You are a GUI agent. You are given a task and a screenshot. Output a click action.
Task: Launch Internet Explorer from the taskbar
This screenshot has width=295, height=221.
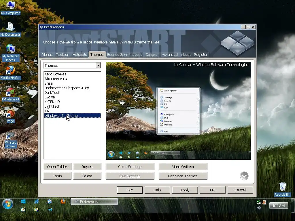(37, 201)
